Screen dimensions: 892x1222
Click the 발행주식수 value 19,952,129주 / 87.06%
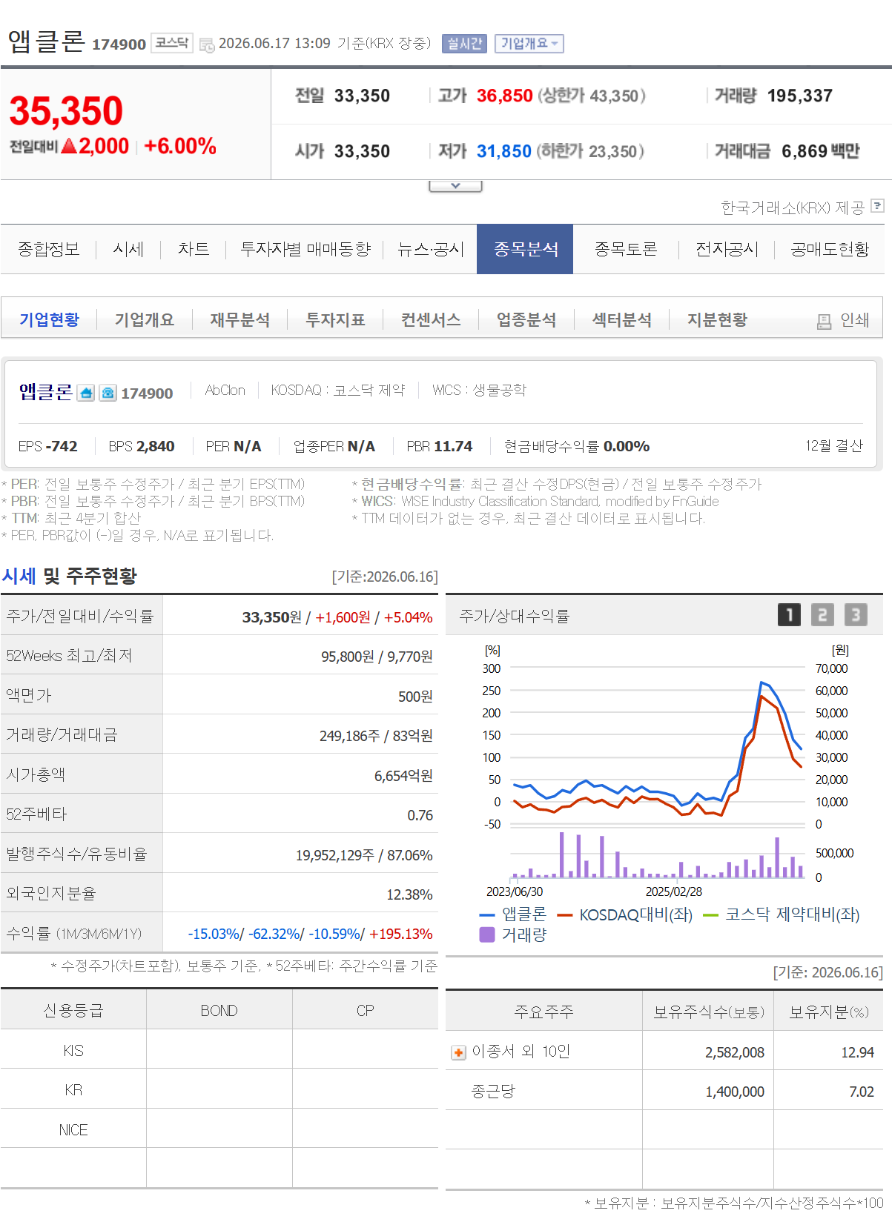pos(364,855)
